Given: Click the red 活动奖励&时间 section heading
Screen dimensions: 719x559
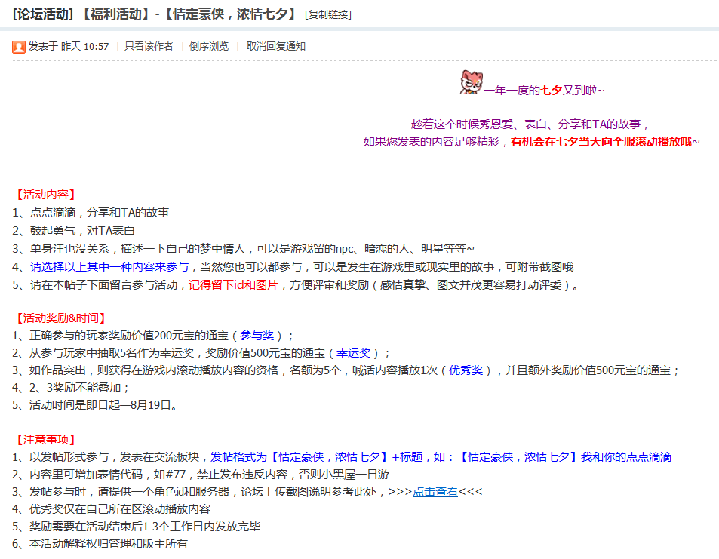Looking at the screenshot, I should click(60, 318).
